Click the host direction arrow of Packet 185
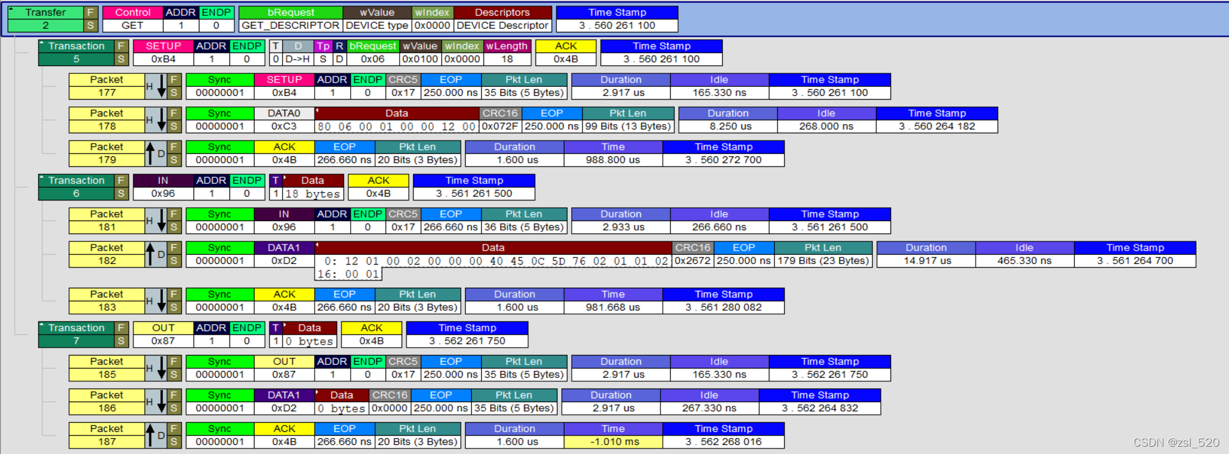Image resolution: width=1229 pixels, height=454 pixels. point(161,368)
